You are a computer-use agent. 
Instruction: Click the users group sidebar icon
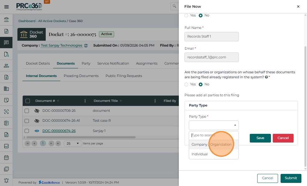coord(6,66)
